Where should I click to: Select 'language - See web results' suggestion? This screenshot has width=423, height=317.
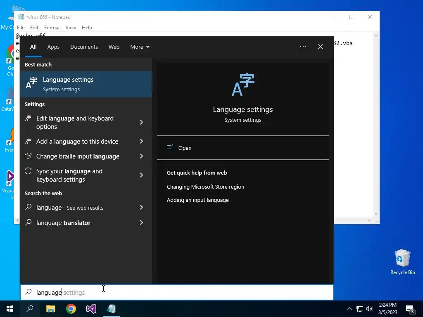point(86,207)
